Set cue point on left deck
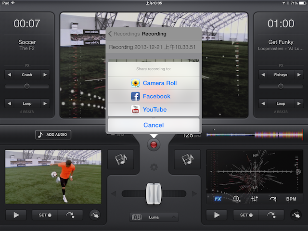 point(45,215)
